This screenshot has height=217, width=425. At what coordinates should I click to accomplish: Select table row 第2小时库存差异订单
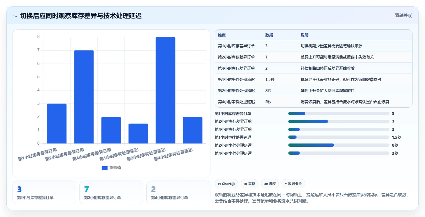coord(314,57)
